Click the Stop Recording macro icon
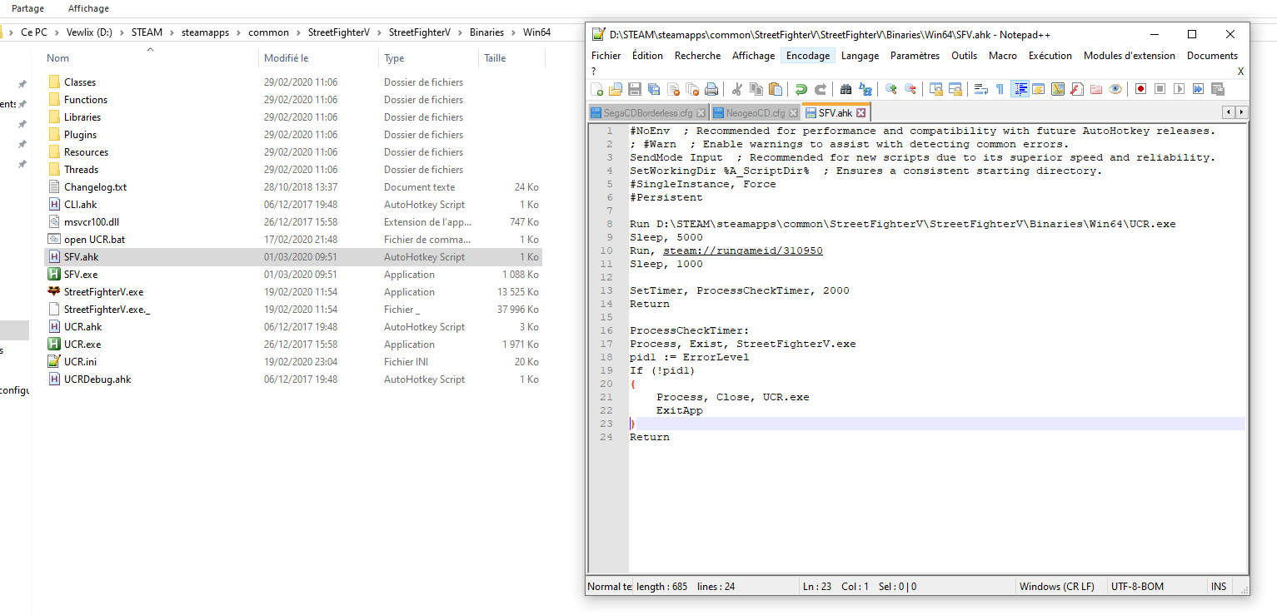This screenshot has width=1277, height=615. tap(1160, 89)
